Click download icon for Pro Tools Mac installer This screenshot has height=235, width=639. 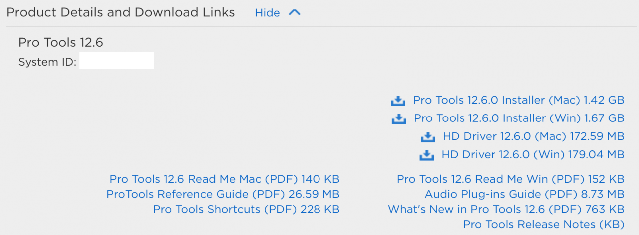point(398,101)
